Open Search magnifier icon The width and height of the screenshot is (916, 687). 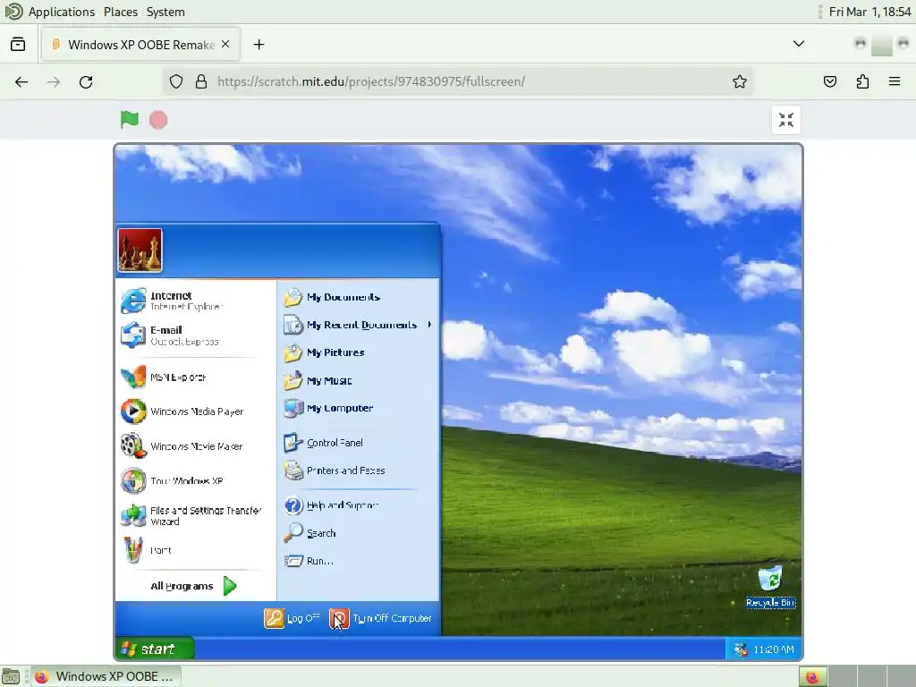pos(293,533)
